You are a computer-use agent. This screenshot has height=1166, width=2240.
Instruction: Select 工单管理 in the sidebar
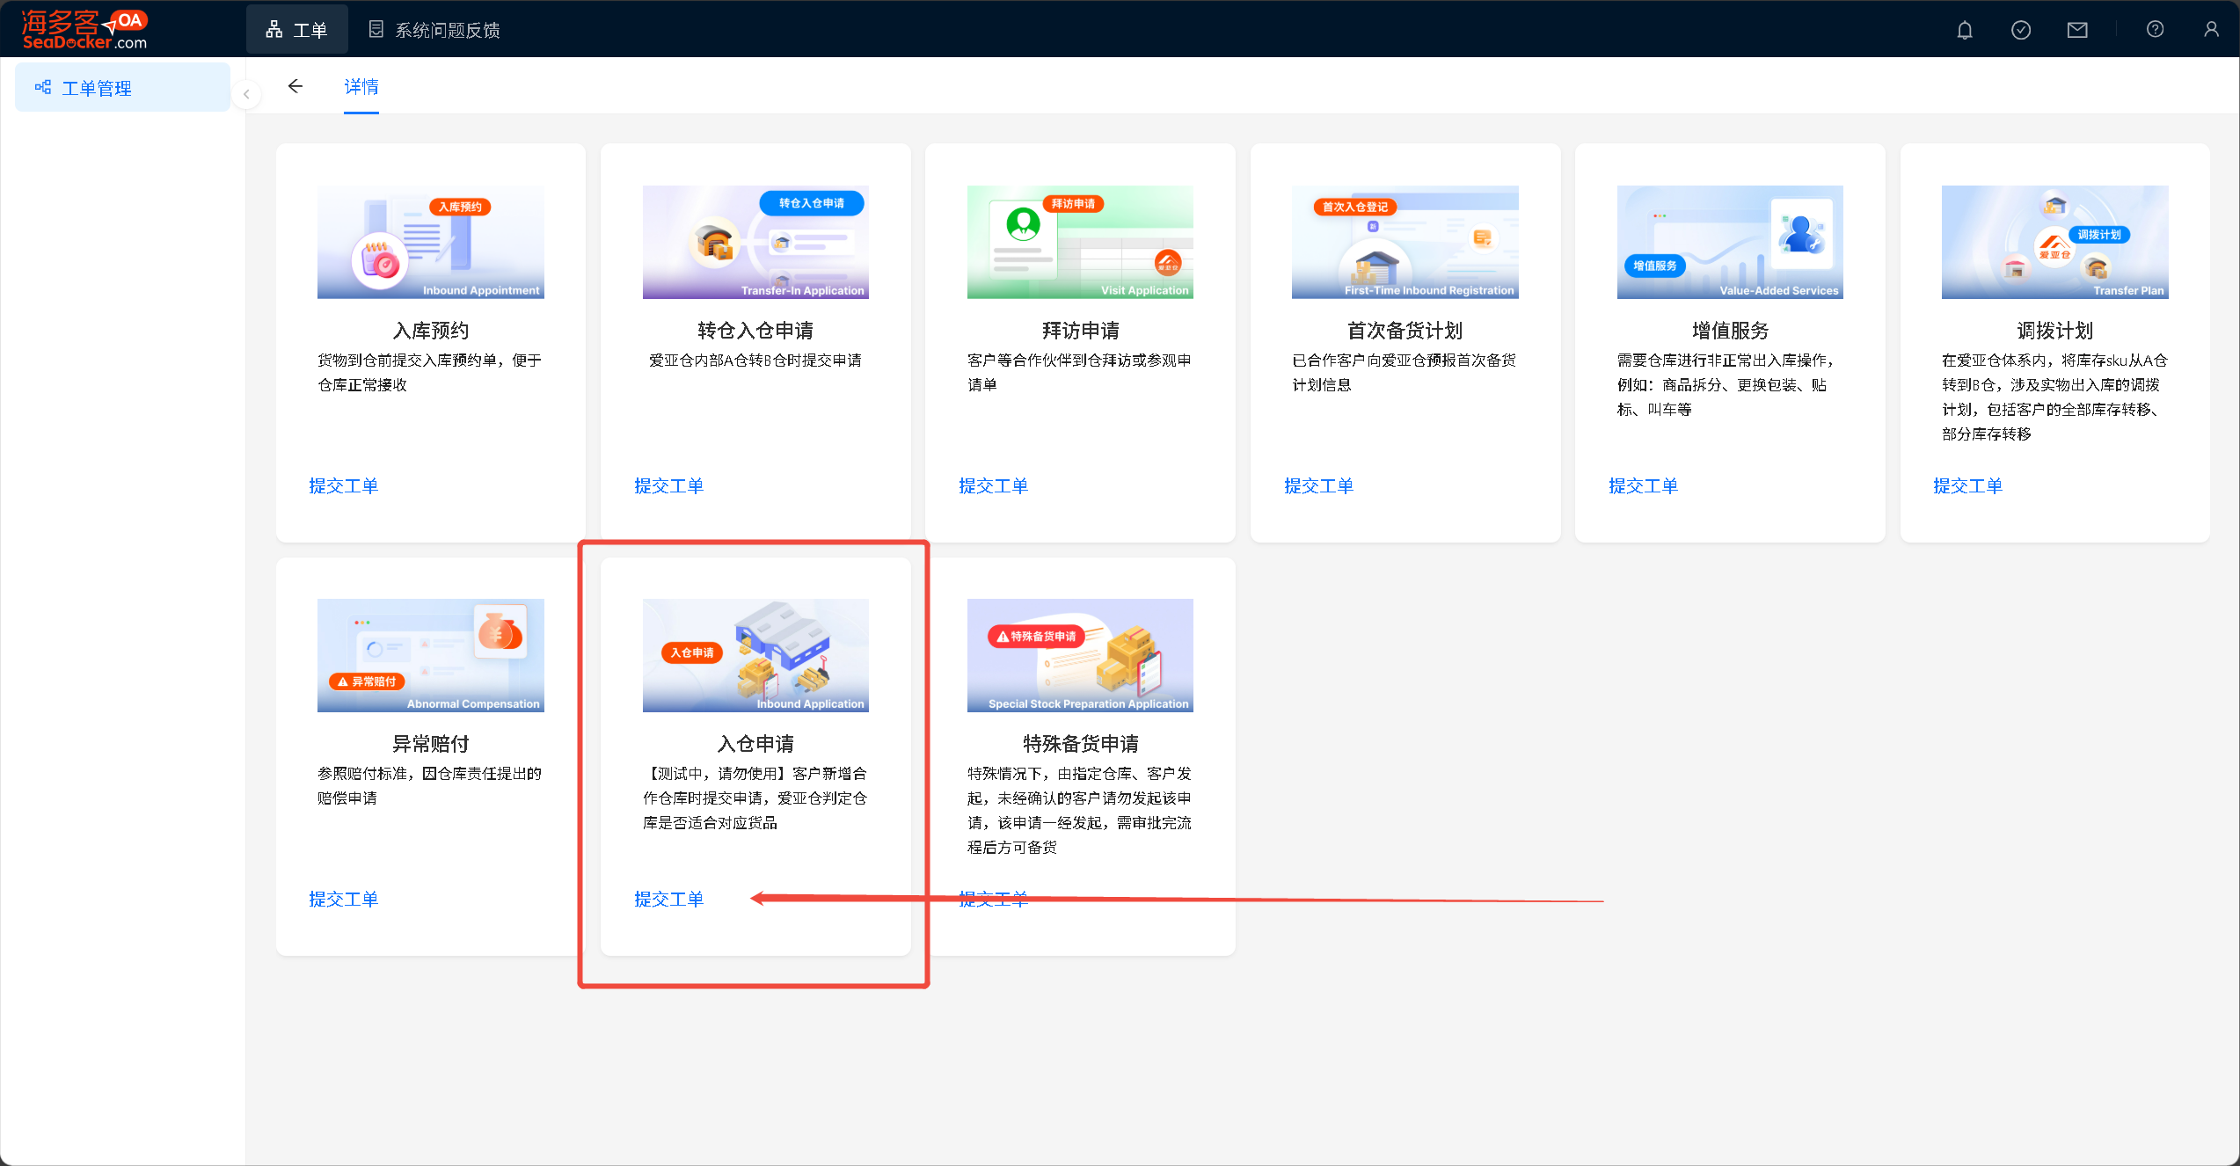coord(97,88)
